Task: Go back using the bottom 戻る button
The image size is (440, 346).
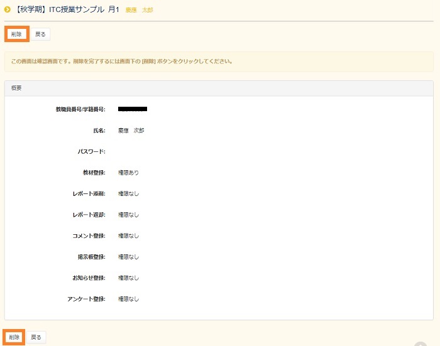Action: tap(36, 337)
